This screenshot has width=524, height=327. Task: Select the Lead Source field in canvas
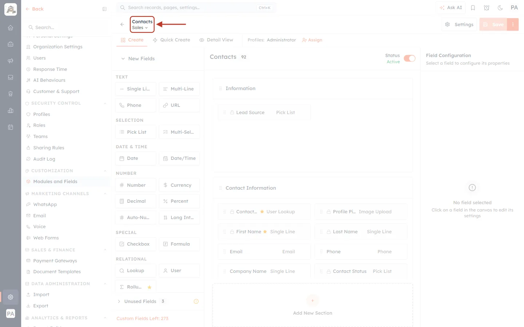click(x=264, y=112)
